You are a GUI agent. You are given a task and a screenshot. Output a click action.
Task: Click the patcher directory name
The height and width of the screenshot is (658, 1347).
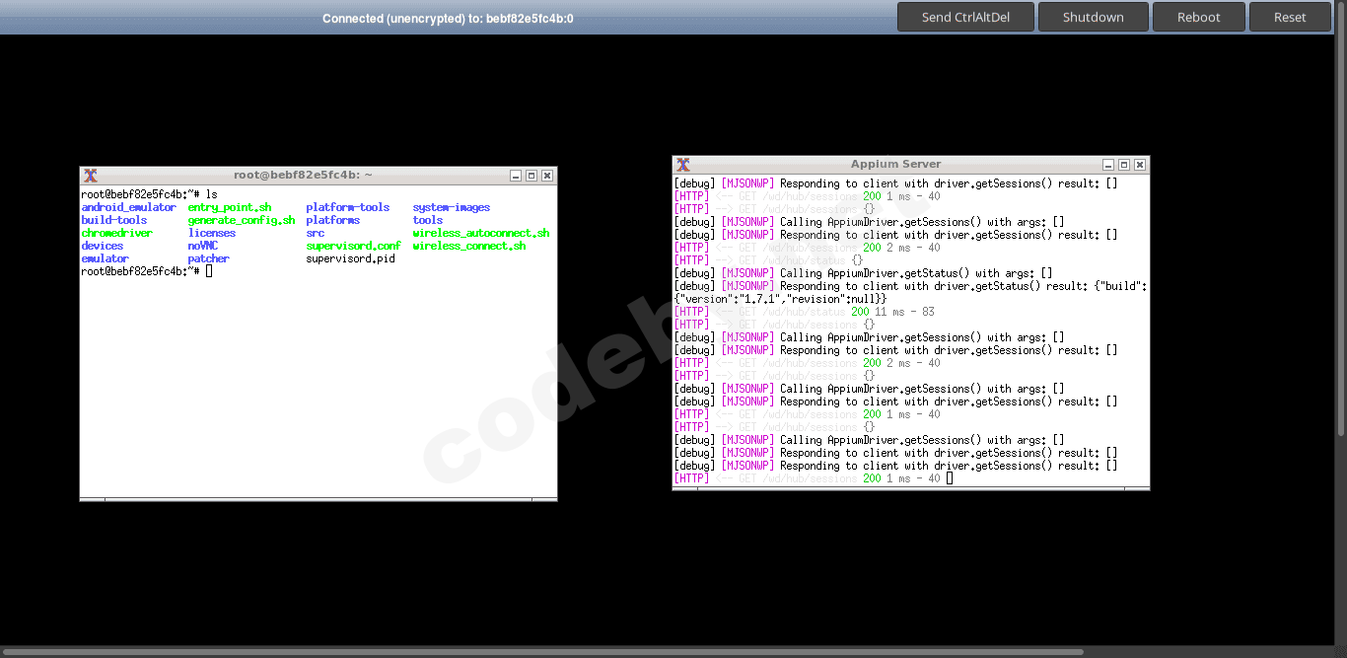click(208, 258)
